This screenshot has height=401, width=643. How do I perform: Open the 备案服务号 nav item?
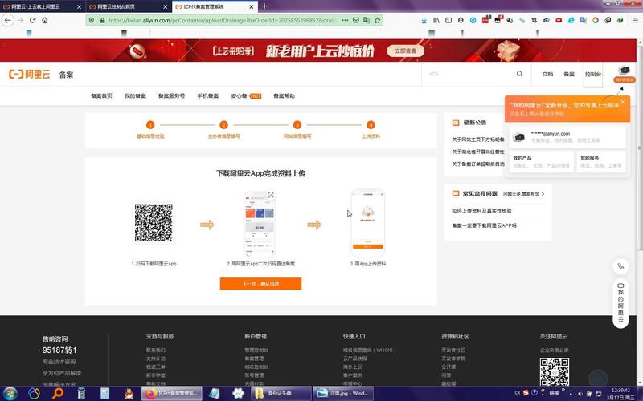pyautogui.click(x=171, y=95)
